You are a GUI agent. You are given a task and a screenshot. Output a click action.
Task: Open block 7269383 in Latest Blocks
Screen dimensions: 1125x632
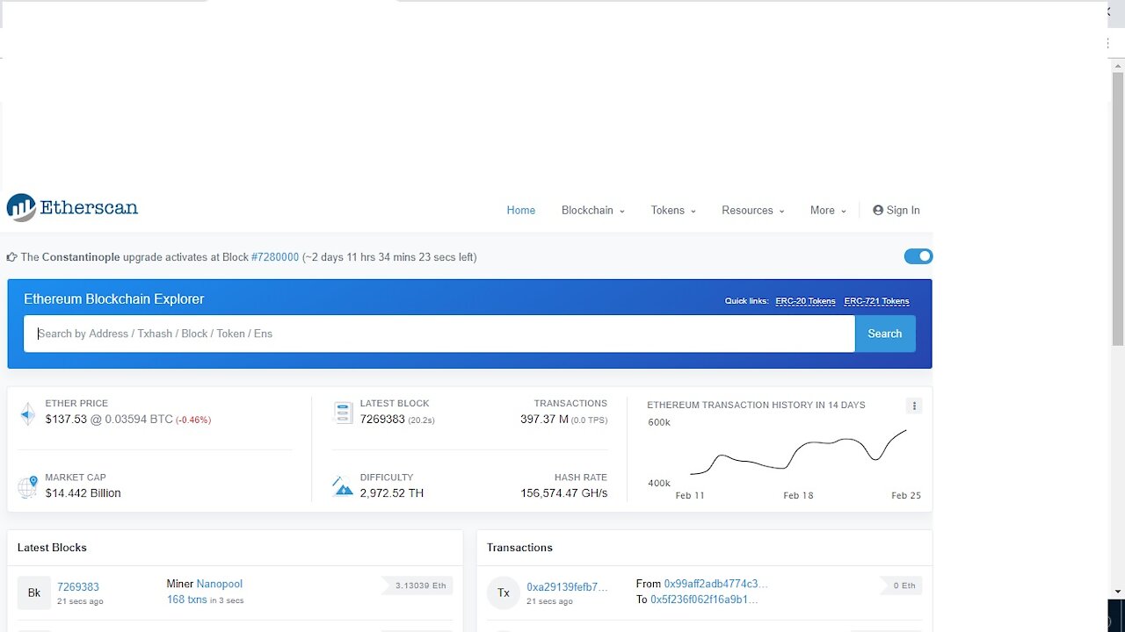pyautogui.click(x=78, y=587)
